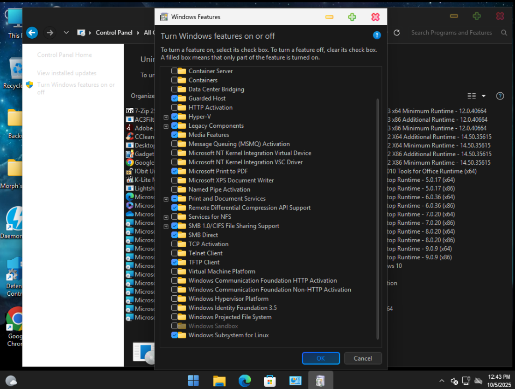This screenshot has height=389, width=515.
Task: Expand the Services for NFS node
Action: click(166, 217)
